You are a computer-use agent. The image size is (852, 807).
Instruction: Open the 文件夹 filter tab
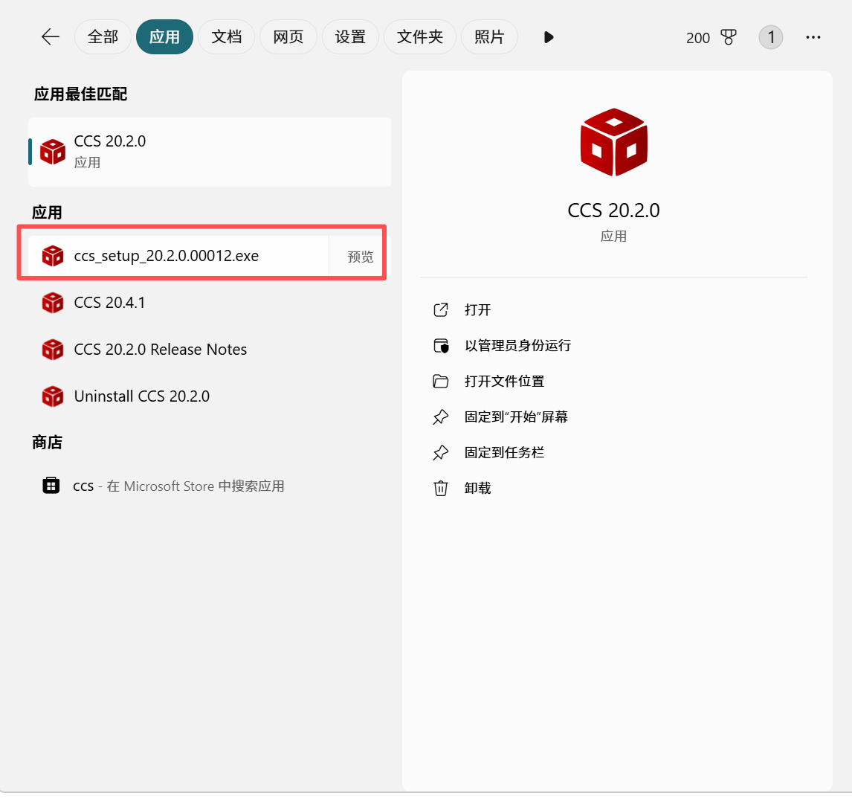(419, 37)
